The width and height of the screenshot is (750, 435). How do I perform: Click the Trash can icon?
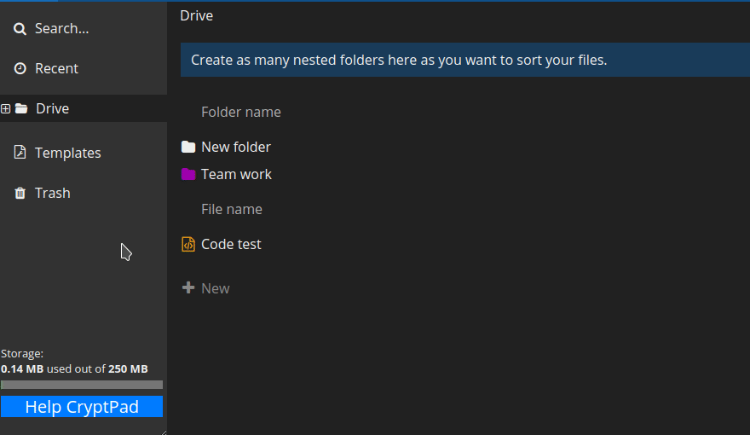(x=20, y=194)
